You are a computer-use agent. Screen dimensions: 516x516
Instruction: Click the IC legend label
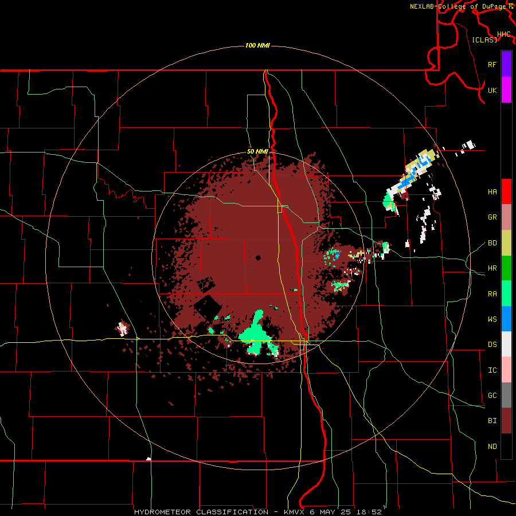point(492,370)
